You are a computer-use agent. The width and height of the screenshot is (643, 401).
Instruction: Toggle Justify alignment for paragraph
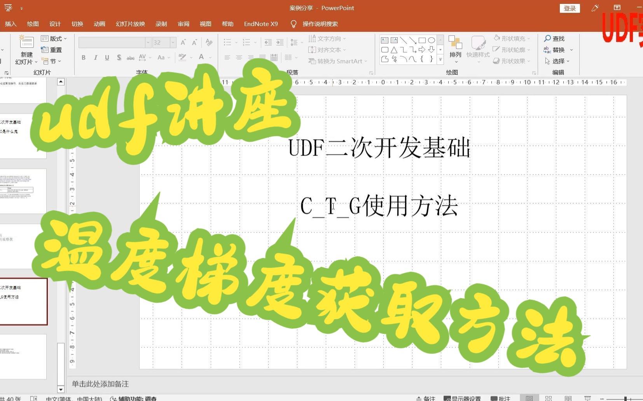262,57
